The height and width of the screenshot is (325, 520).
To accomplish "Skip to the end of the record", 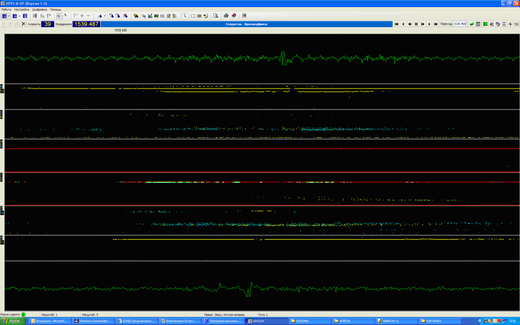I will pyautogui.click(x=436, y=24).
